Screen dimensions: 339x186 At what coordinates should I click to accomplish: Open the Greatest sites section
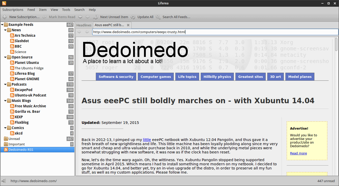(x=251, y=77)
